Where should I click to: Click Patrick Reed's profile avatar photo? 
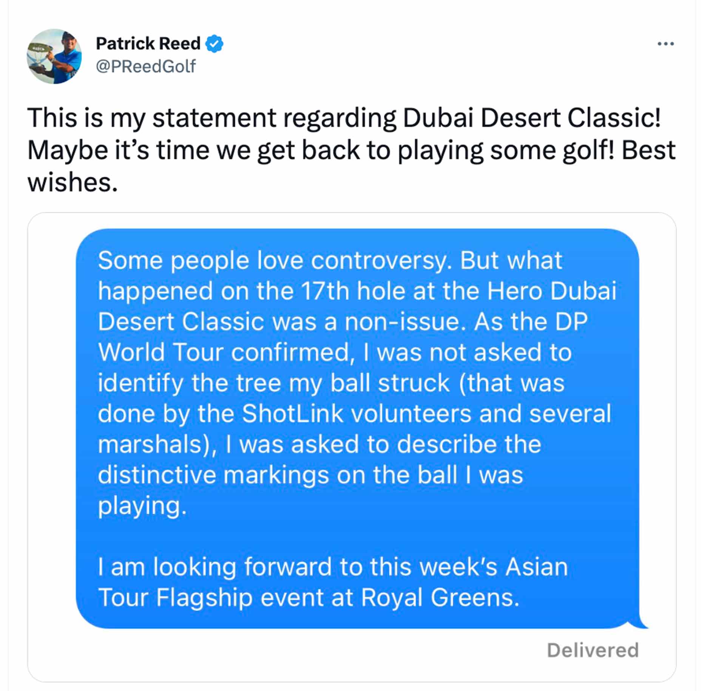click(54, 56)
